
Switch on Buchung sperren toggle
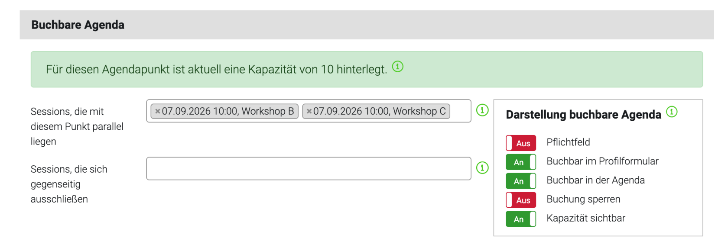521,200
